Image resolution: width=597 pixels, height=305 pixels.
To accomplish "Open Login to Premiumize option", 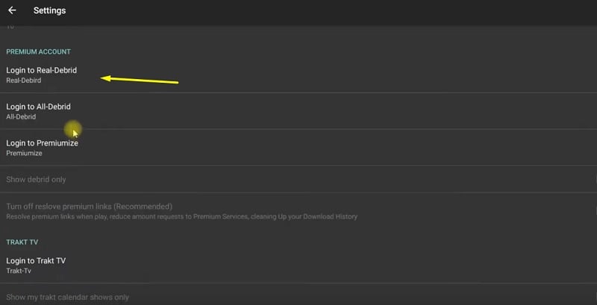I will (298, 148).
